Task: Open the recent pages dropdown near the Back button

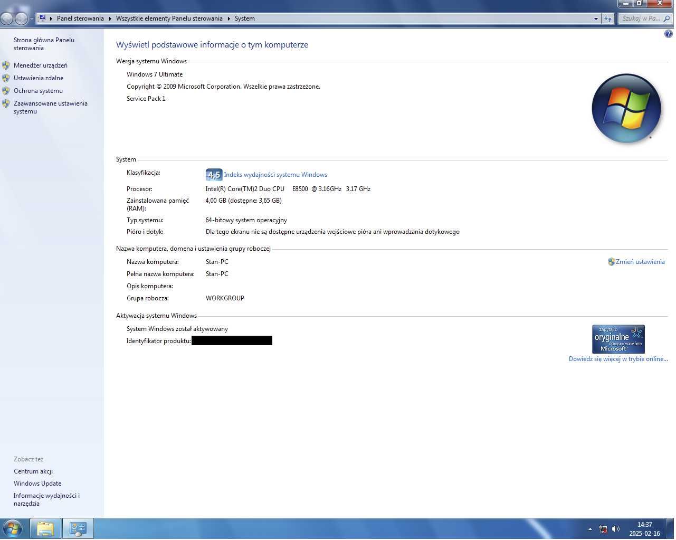Action: click(x=32, y=18)
